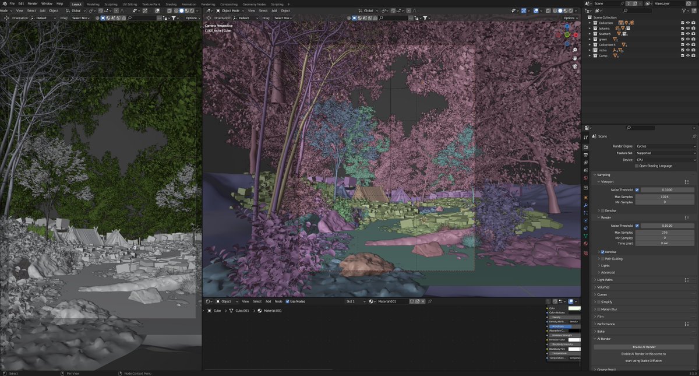Switch to the Compositing workspace tab

point(229,4)
